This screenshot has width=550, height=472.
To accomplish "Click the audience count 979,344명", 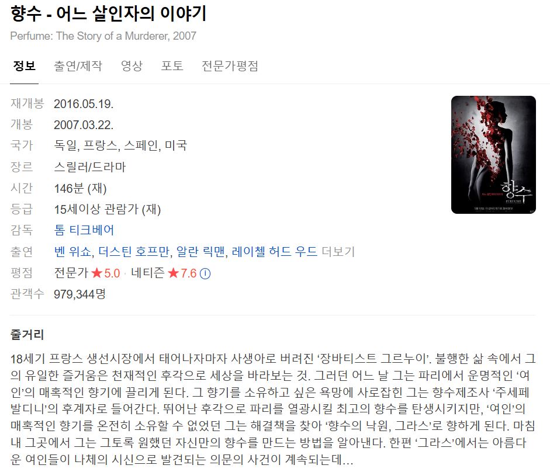I will coord(79,294).
